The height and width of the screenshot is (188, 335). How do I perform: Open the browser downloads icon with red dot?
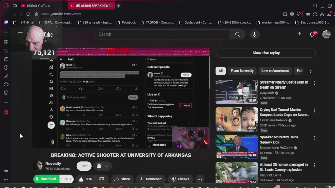tap(329, 14)
